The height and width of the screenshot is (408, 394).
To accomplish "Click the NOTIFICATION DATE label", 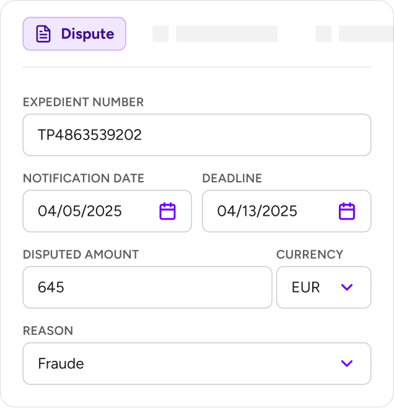I will pos(84,178).
